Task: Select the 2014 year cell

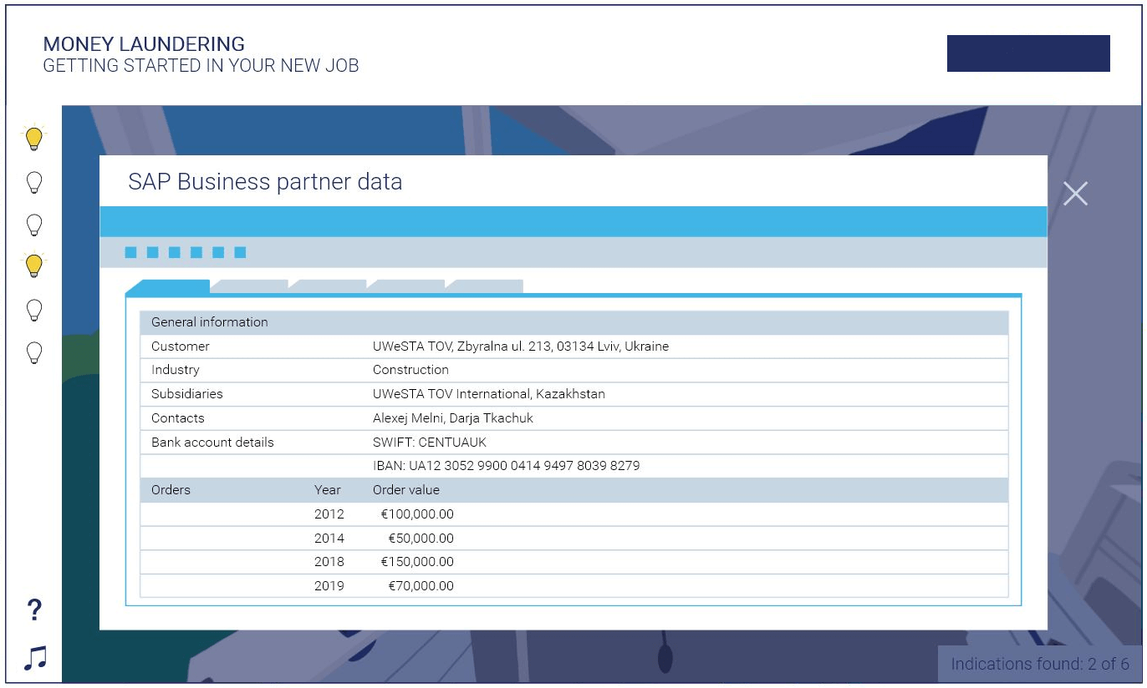Action: click(x=329, y=539)
